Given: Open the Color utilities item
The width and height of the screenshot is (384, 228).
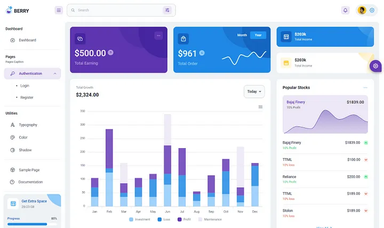Looking at the screenshot, I should (33, 137).
